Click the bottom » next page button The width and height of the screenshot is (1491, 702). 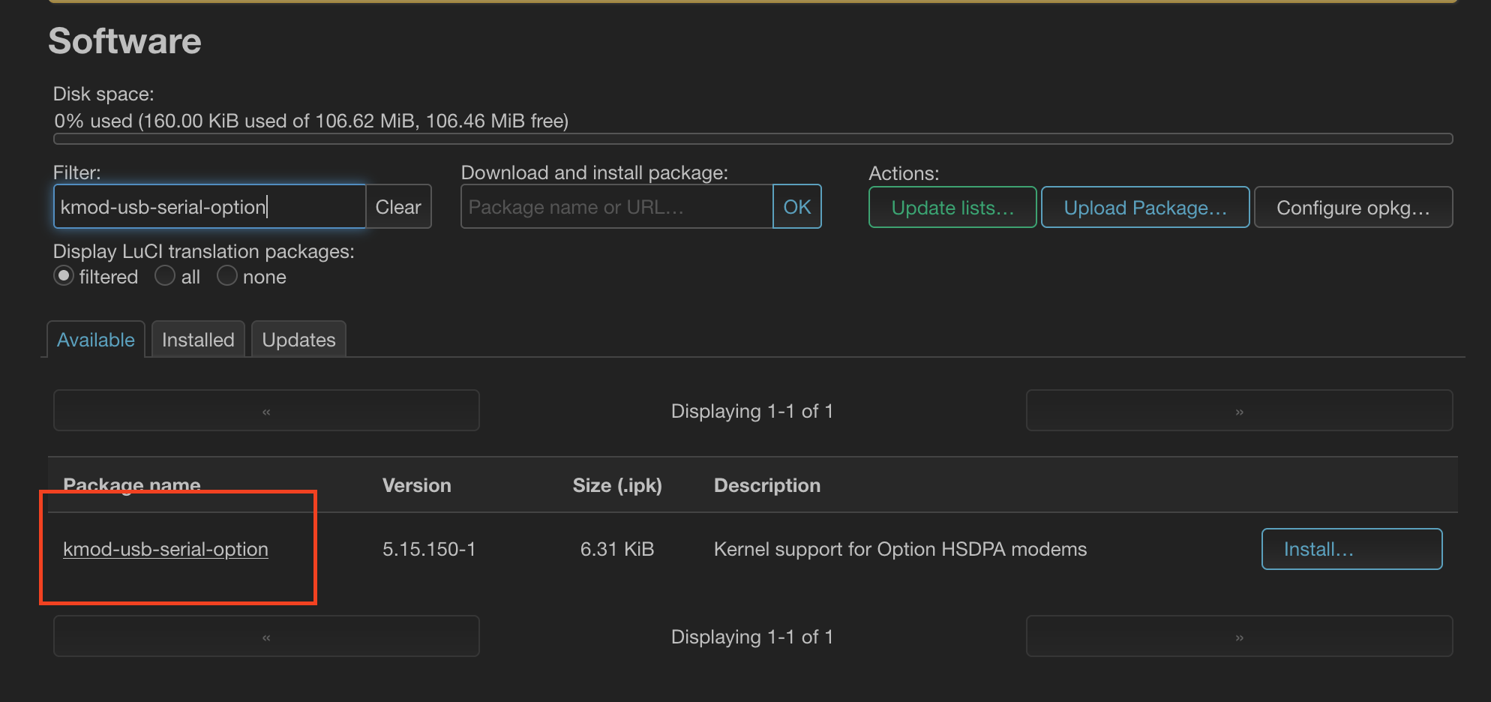pos(1239,637)
